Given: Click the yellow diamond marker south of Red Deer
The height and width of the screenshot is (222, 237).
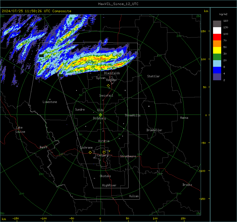Looking at the screenshot, I should click(108, 86).
